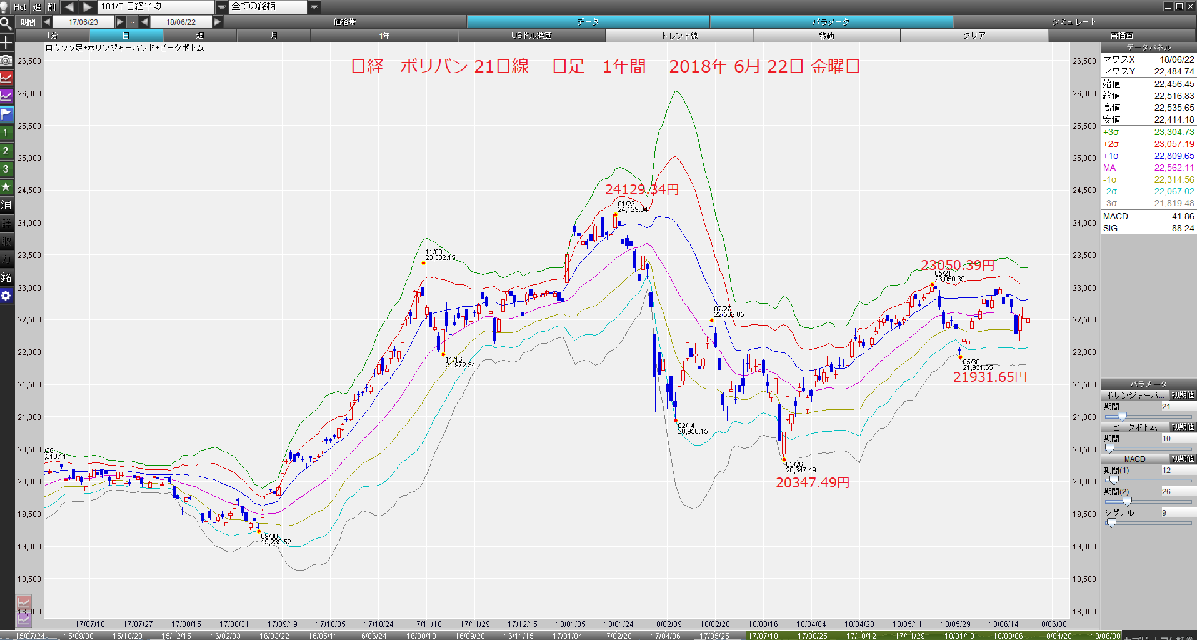Open the 101/T 日経平均 symbol dropdown
Viewport: 1197px width, 640px height.
[222, 7]
